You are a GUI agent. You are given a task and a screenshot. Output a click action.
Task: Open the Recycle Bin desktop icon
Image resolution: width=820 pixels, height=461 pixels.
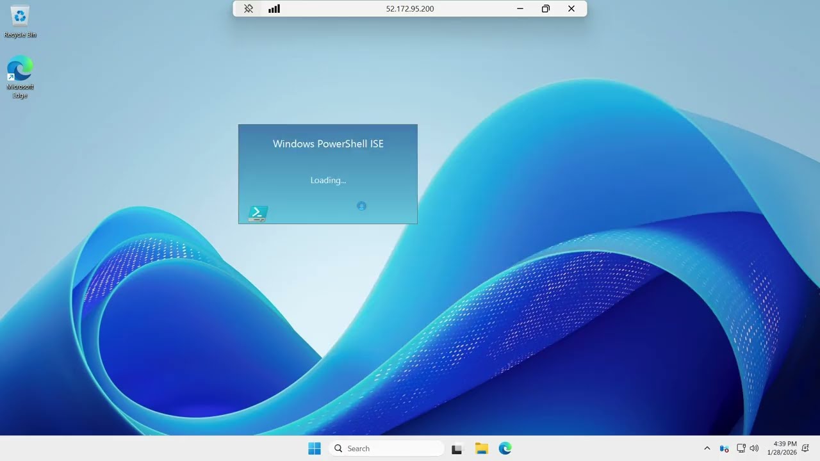(x=20, y=22)
